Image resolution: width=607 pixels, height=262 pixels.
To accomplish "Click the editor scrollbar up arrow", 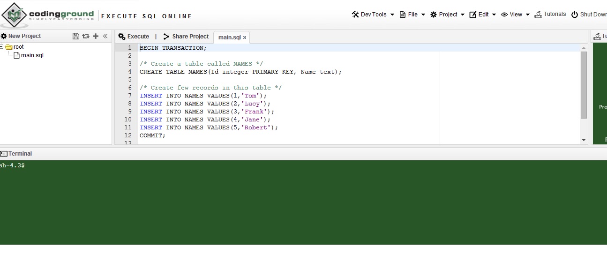I will pyautogui.click(x=584, y=47).
